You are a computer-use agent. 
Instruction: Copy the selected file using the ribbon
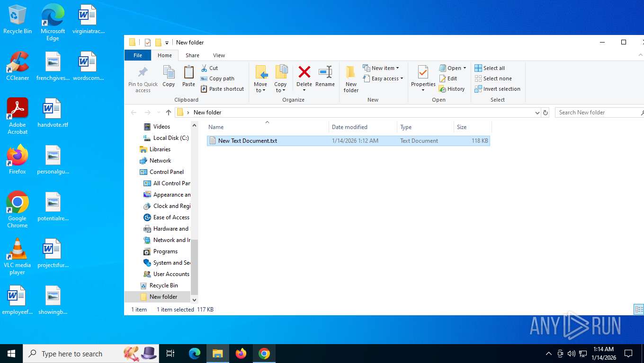[169, 77]
